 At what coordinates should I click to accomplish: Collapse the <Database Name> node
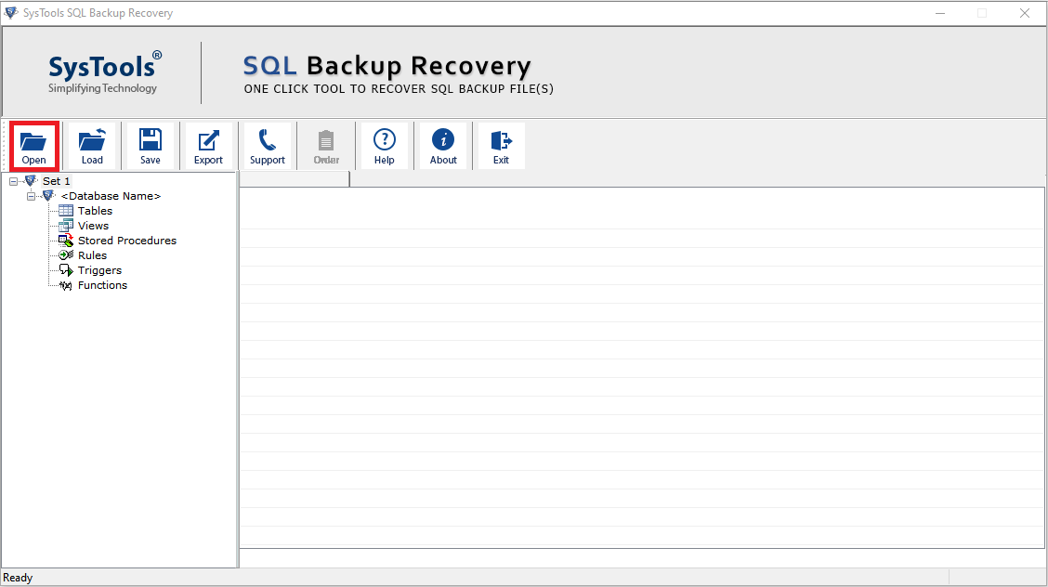tap(31, 196)
